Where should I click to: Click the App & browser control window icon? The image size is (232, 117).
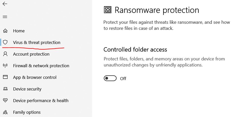[x=5, y=77]
